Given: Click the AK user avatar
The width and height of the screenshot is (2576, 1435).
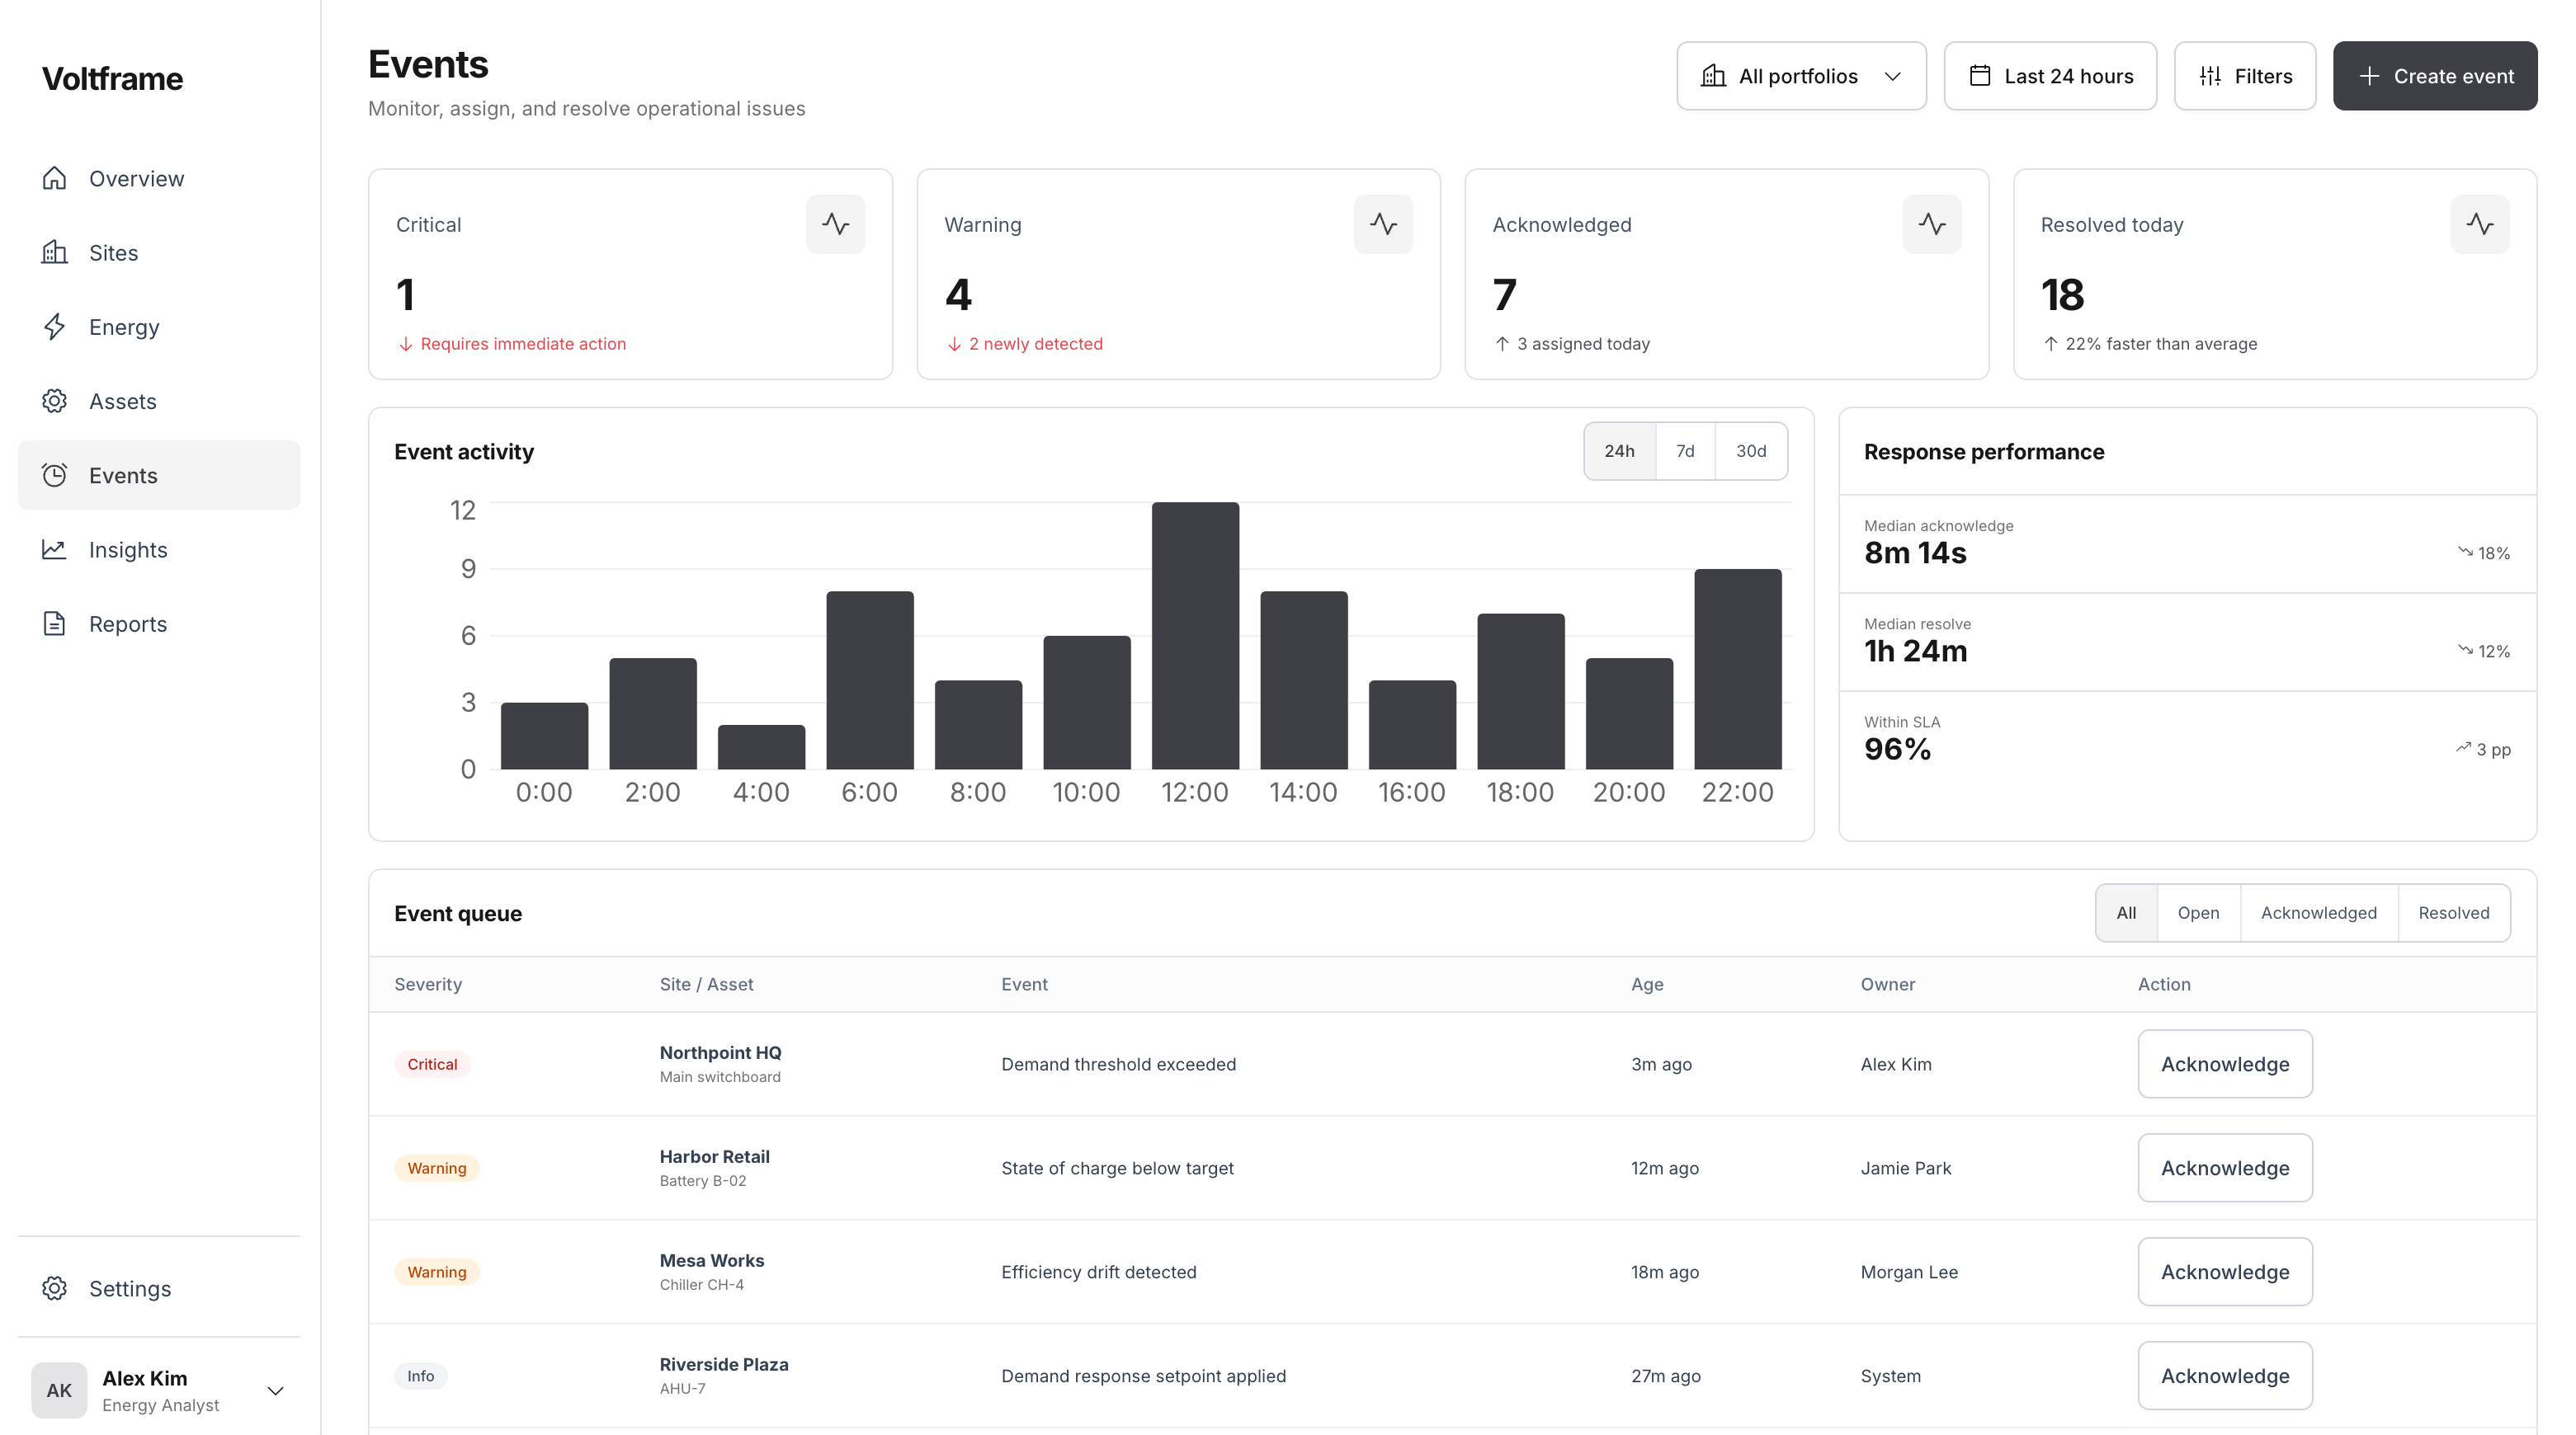Looking at the screenshot, I should (x=59, y=1390).
